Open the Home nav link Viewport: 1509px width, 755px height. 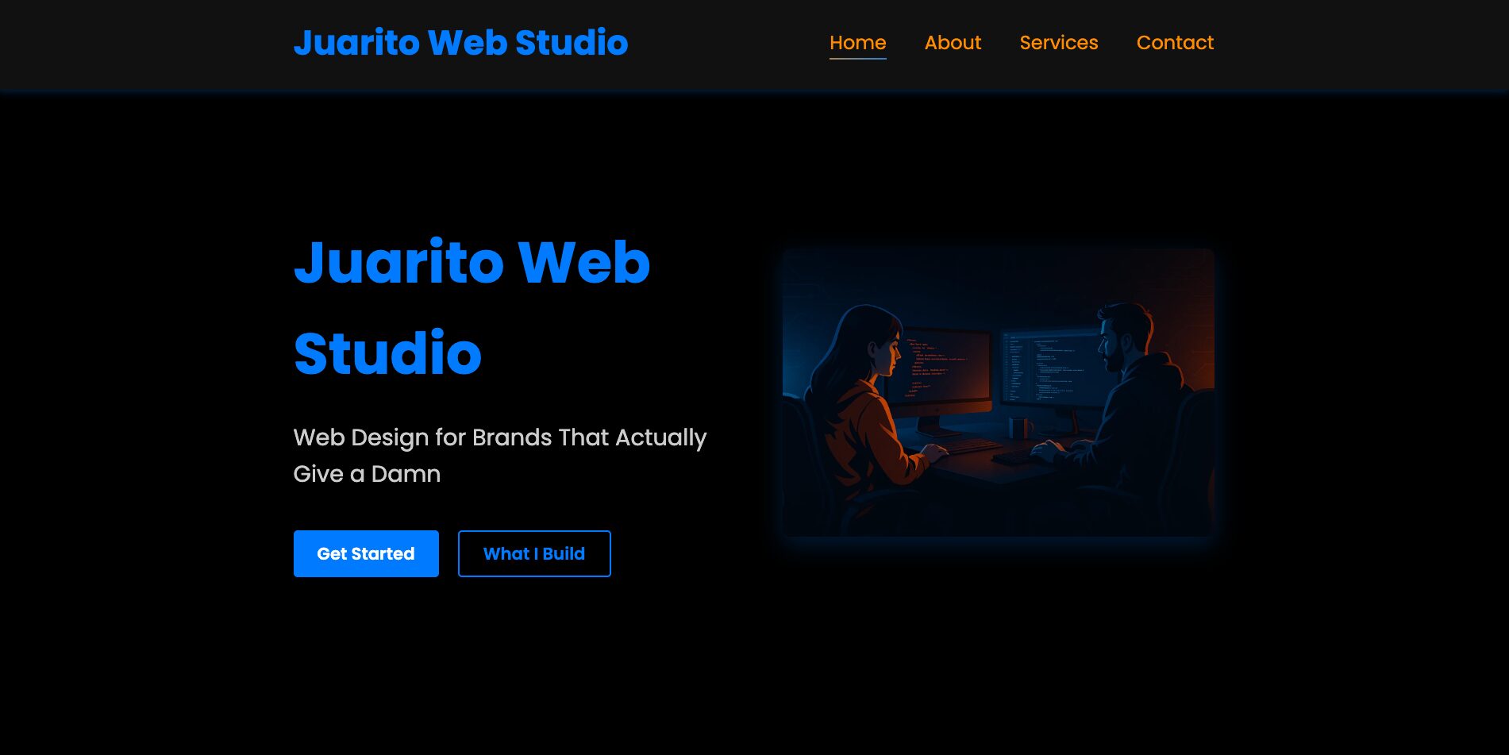point(857,43)
